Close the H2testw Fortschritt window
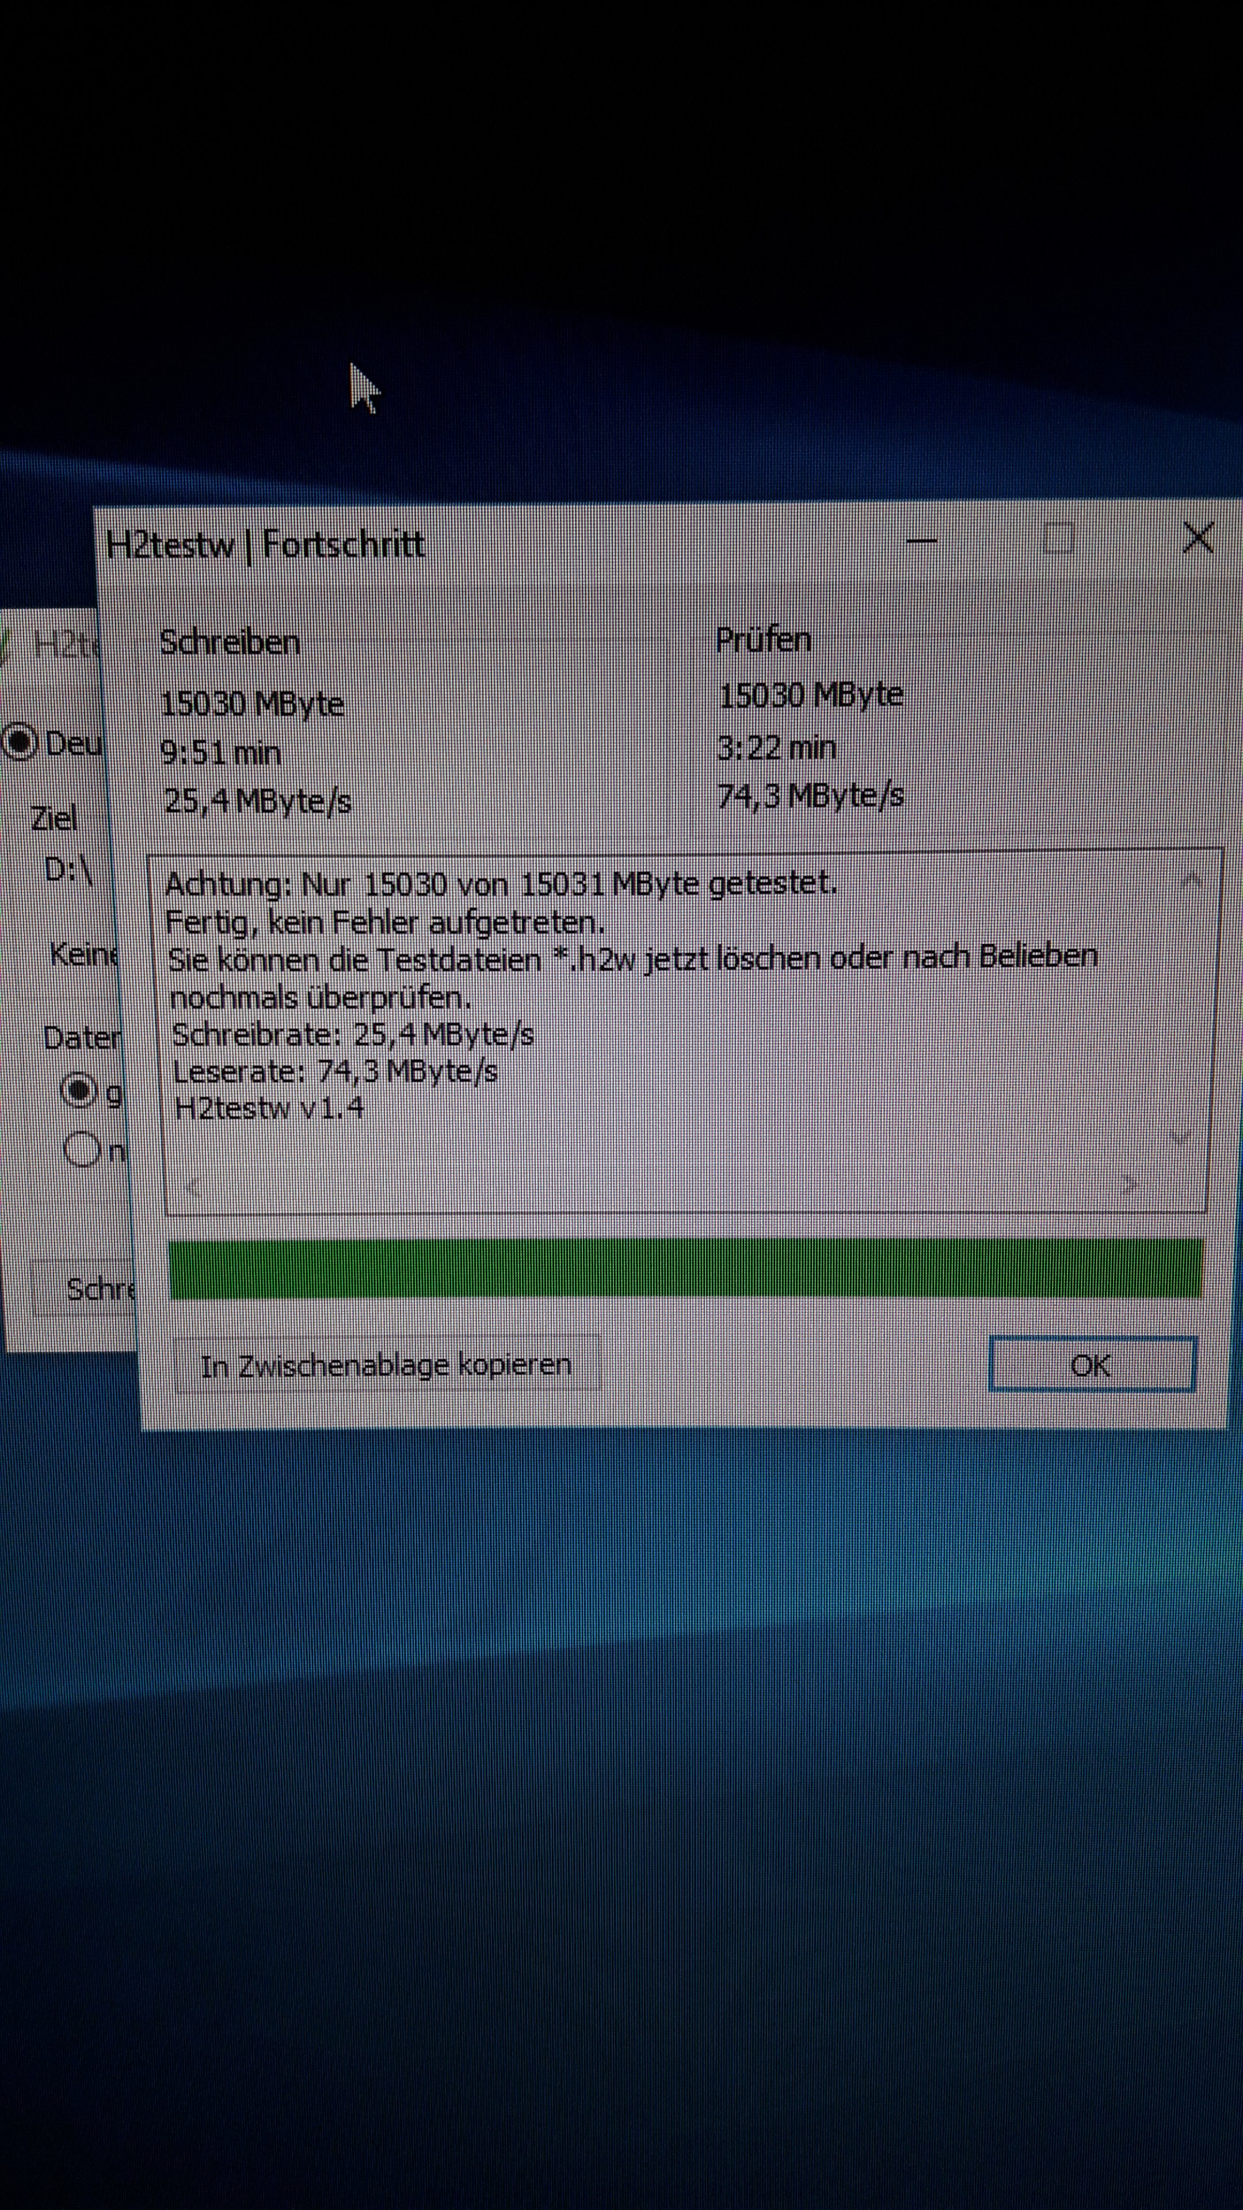Image resolution: width=1243 pixels, height=2210 pixels. tap(1197, 539)
